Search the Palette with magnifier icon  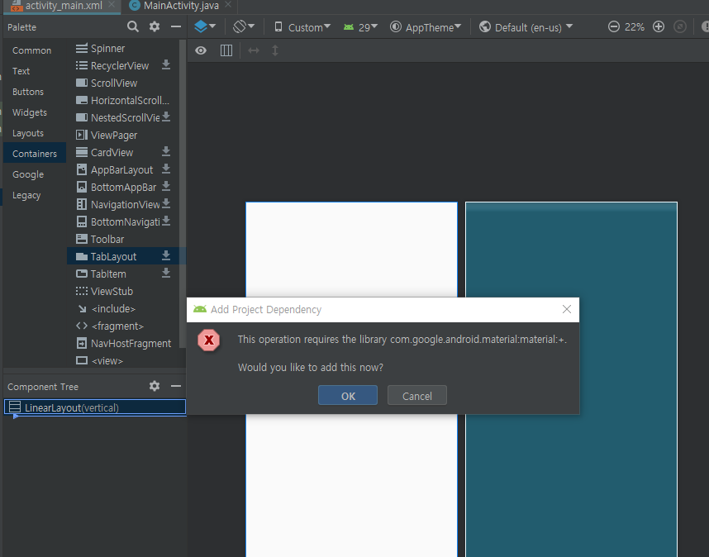pos(133,26)
